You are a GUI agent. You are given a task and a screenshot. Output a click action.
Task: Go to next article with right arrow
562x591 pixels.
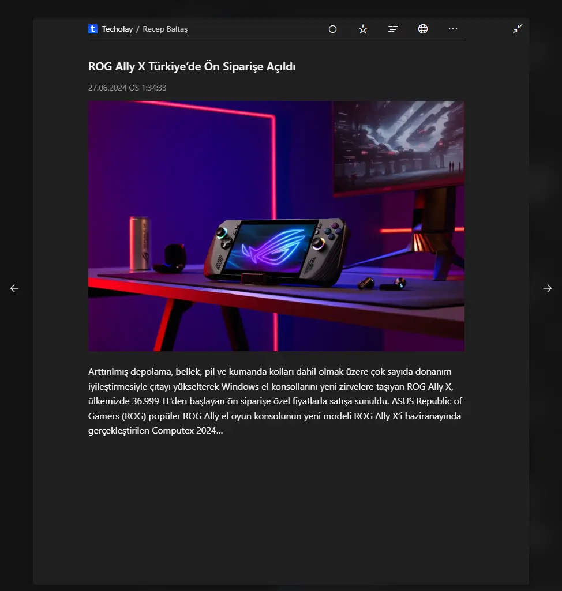(x=548, y=288)
